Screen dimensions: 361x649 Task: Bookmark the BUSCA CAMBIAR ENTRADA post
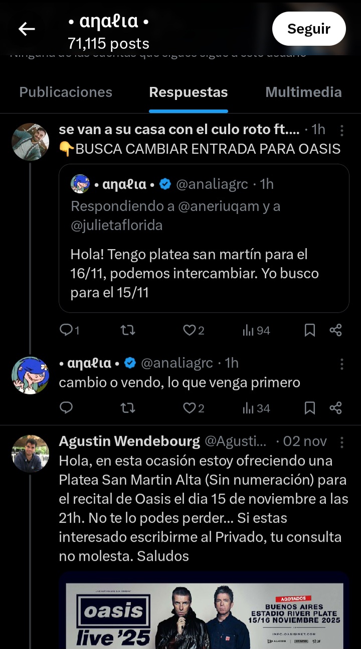[310, 330]
